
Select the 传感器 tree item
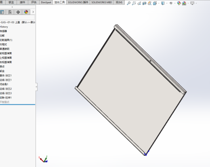coord(4,31)
